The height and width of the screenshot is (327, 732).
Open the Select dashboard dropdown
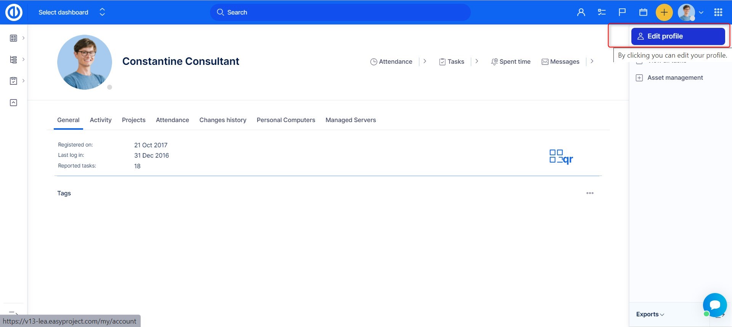71,12
